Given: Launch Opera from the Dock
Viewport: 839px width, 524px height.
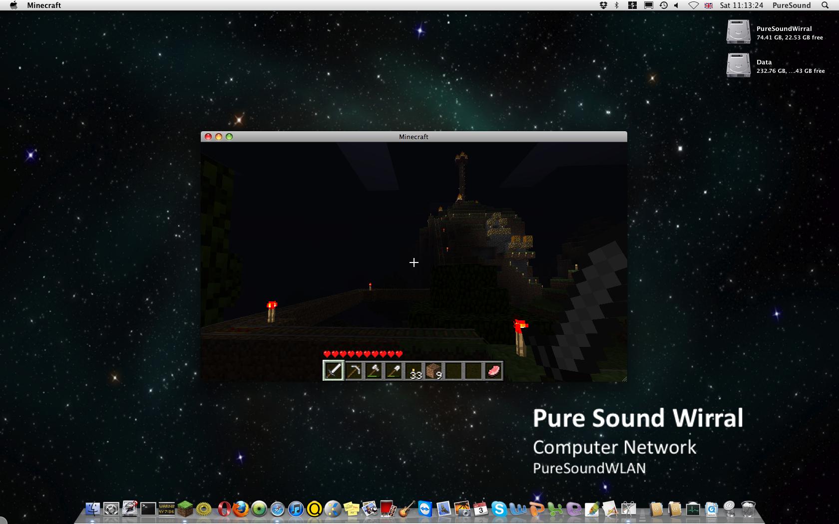Looking at the screenshot, I should 223,509.
